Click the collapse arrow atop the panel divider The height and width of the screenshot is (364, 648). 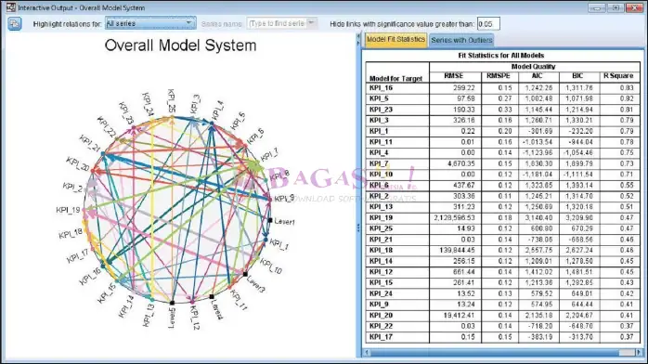[358, 37]
